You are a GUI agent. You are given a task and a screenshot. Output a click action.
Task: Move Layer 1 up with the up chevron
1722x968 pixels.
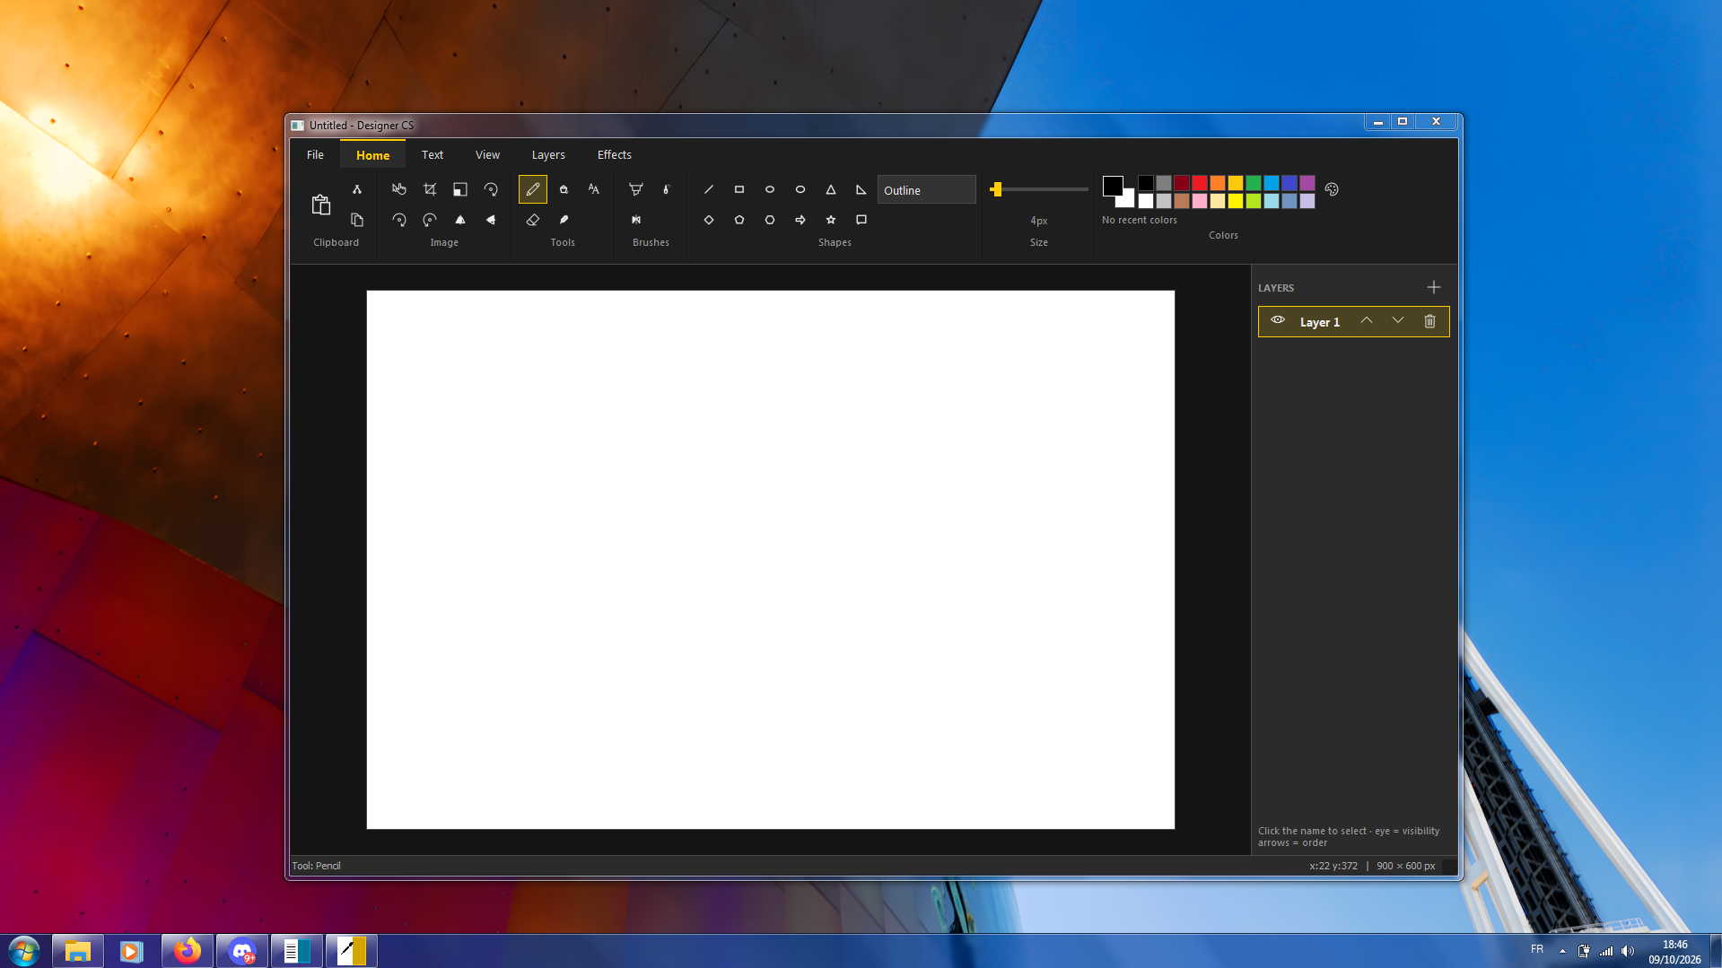(x=1367, y=320)
